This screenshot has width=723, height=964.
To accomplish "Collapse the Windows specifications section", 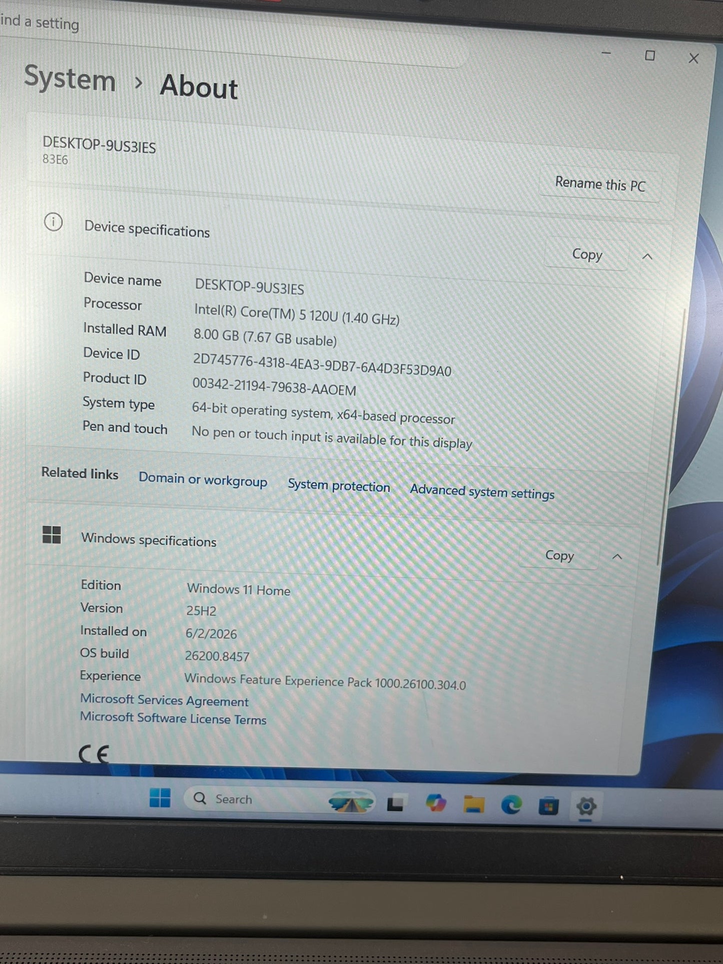I will pos(617,557).
